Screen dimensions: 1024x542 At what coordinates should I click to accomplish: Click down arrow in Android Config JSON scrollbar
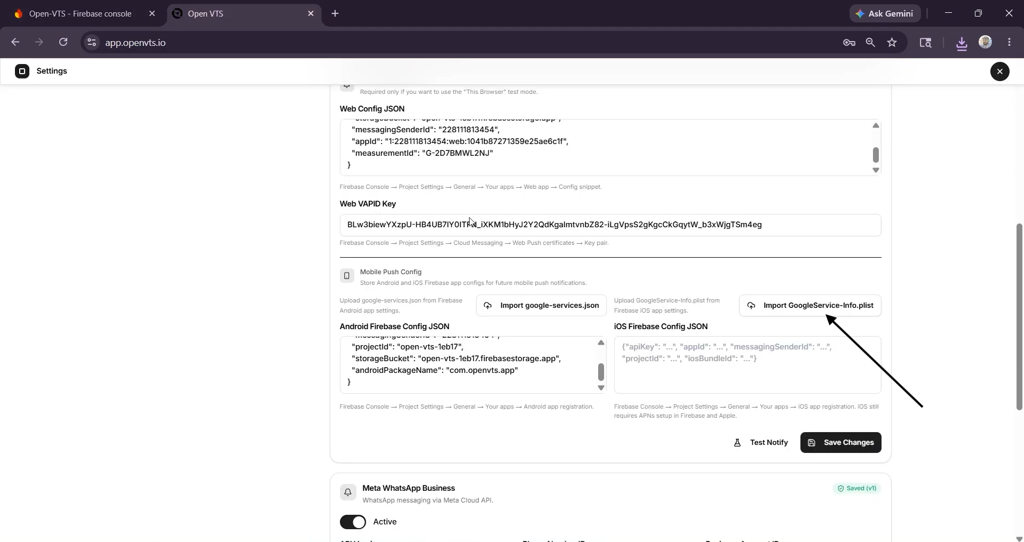(601, 388)
